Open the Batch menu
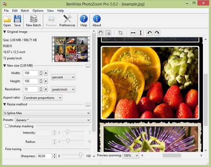The width and height of the screenshot is (211, 167). coord(25,11)
